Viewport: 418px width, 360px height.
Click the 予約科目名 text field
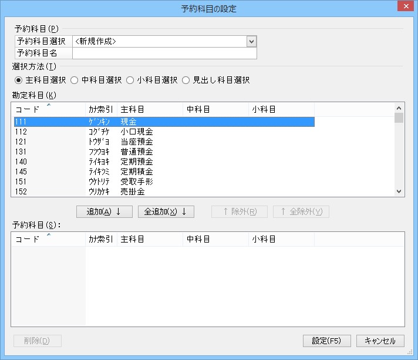(164, 53)
